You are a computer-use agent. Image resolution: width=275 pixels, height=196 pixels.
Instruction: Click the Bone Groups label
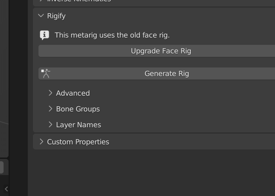78,109
